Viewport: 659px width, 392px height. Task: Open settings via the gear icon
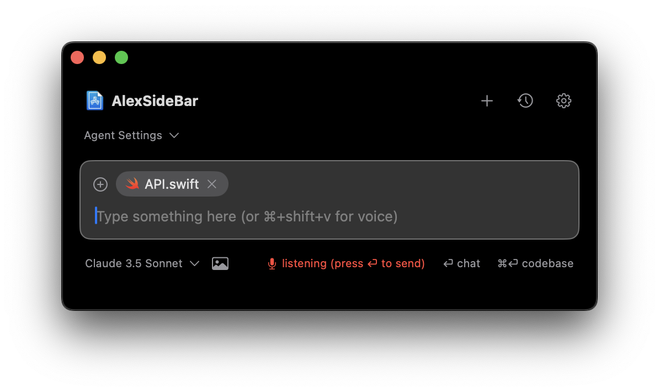564,100
